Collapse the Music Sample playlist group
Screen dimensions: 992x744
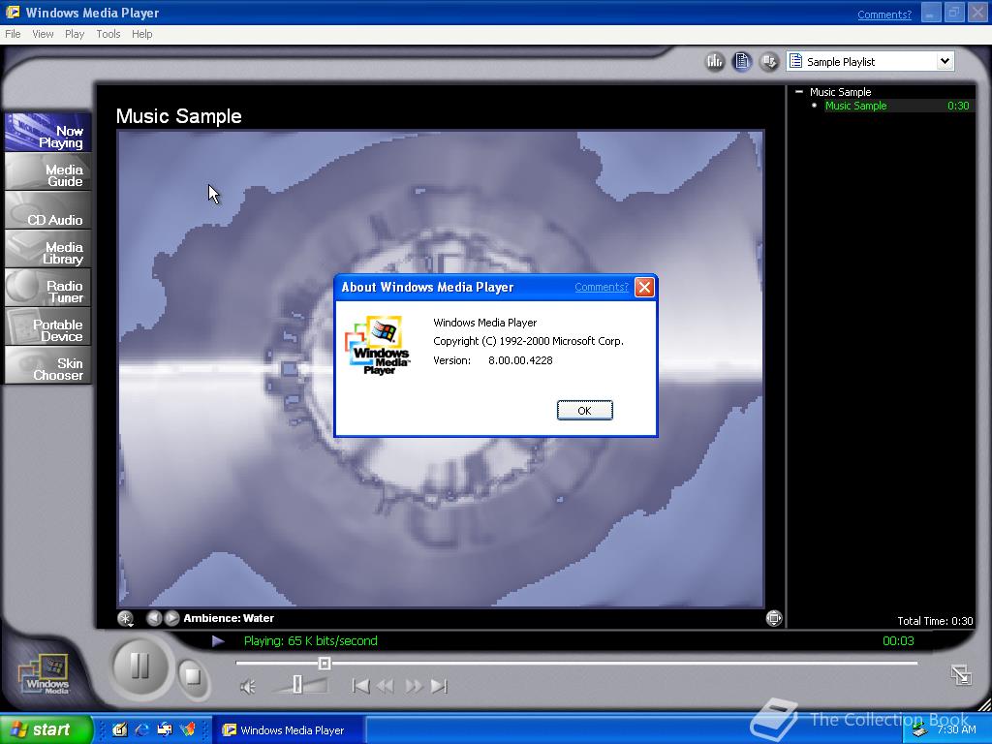(x=799, y=92)
